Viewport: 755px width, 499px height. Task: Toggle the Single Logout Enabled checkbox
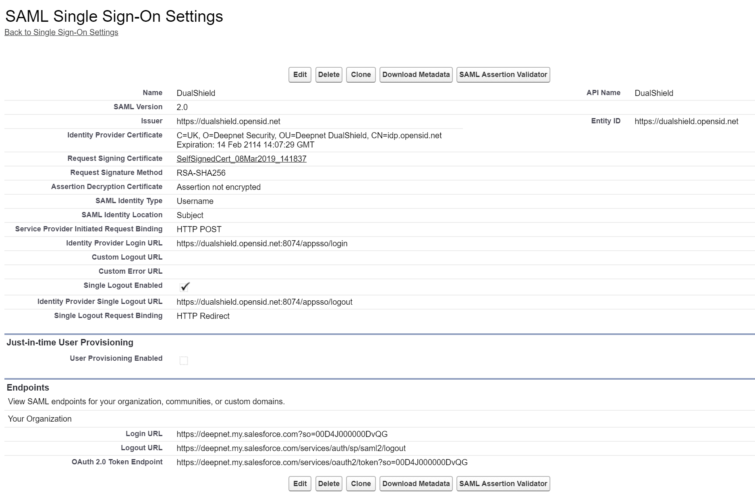(185, 287)
